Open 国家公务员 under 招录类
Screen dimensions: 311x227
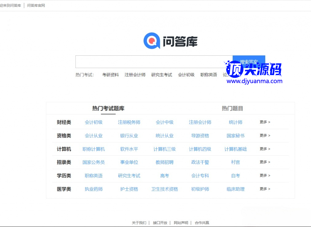pyautogui.click(x=93, y=162)
